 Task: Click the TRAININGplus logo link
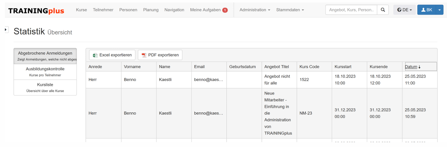click(36, 11)
